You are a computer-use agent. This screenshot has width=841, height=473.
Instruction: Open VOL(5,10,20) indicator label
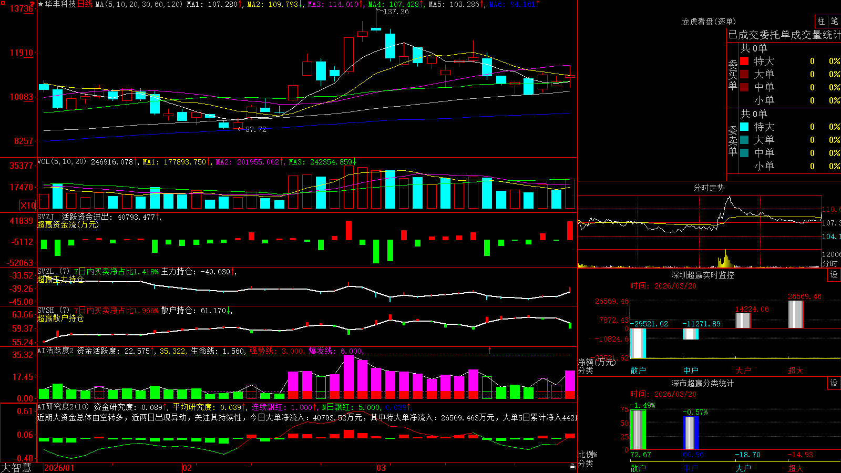coord(61,162)
